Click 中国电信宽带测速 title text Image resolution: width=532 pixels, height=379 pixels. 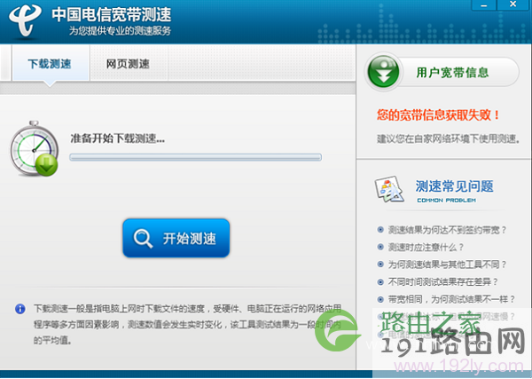[112, 14]
